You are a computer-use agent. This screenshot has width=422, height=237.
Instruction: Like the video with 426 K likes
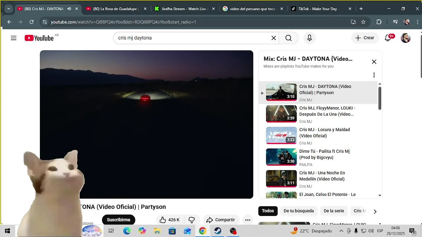tap(169, 220)
